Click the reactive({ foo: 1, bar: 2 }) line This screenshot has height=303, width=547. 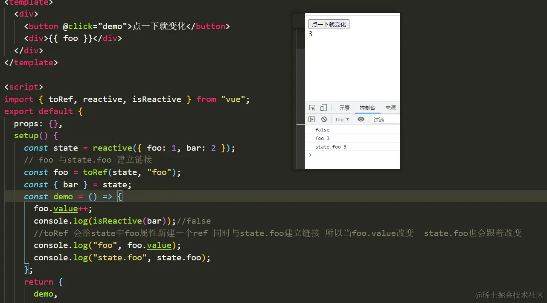pos(130,148)
